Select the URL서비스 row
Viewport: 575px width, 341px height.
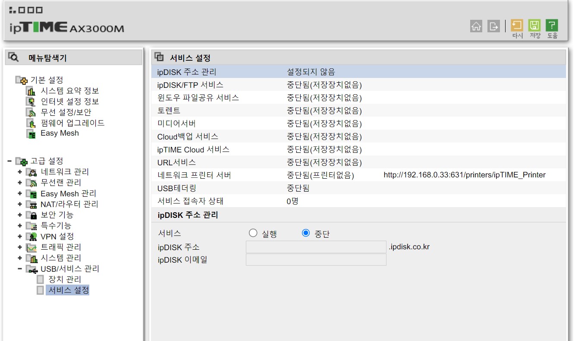coord(359,162)
